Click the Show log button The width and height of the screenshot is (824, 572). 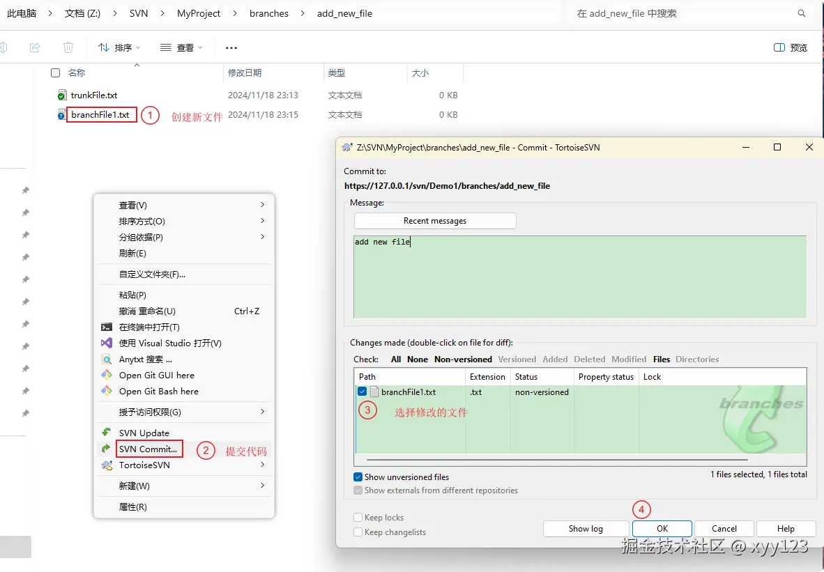pyautogui.click(x=586, y=528)
